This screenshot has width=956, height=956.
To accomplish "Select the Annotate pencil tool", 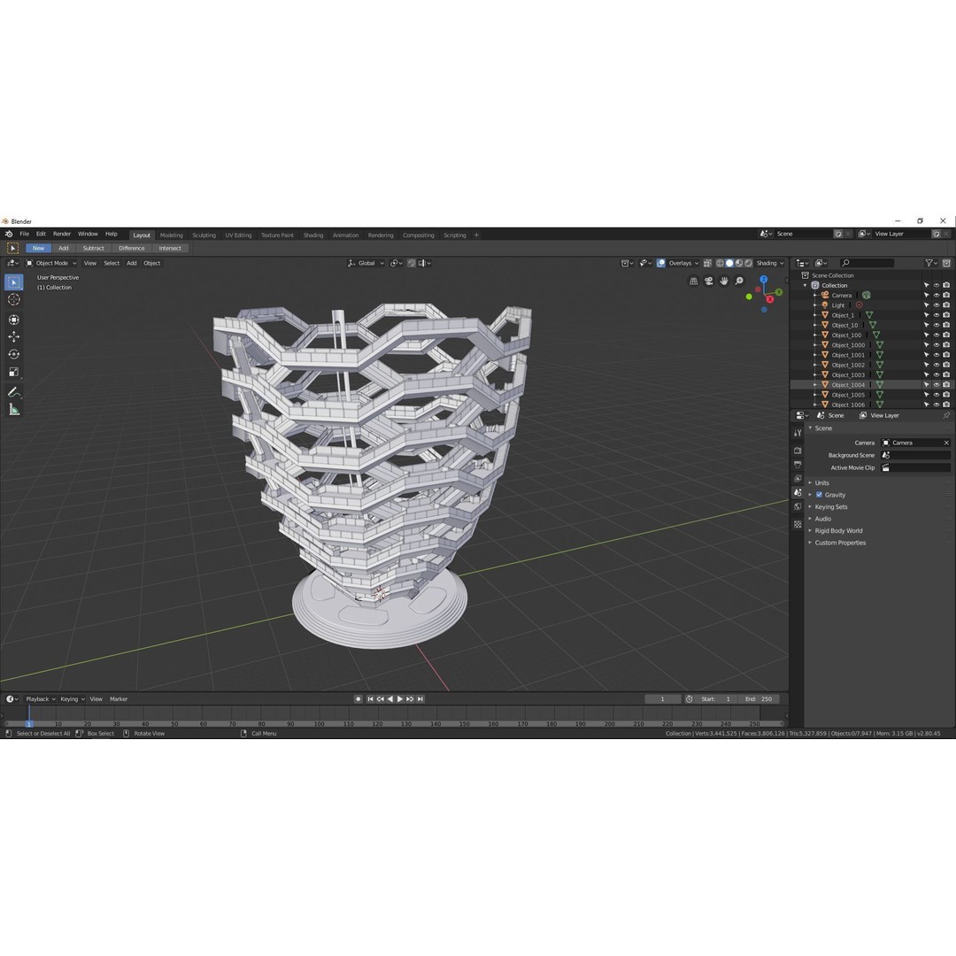I will (x=13, y=392).
